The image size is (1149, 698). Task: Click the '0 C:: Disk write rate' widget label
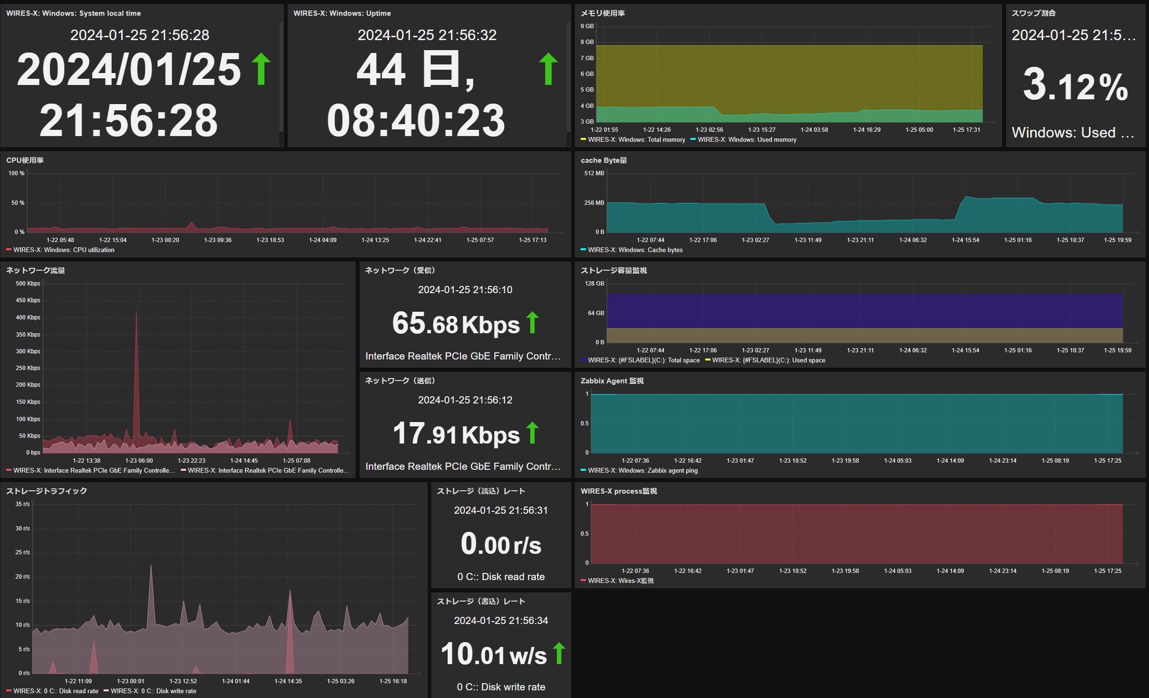tap(501, 687)
